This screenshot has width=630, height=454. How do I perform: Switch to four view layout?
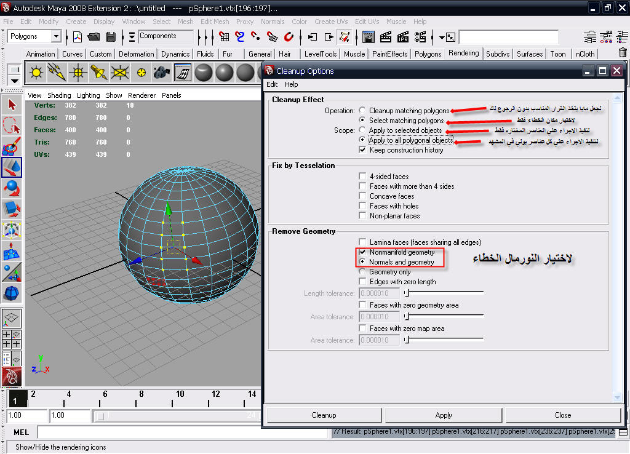point(12,339)
